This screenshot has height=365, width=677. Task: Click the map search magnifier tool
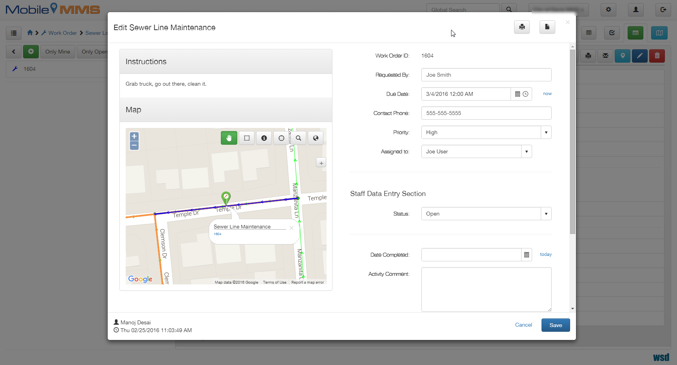coord(298,138)
